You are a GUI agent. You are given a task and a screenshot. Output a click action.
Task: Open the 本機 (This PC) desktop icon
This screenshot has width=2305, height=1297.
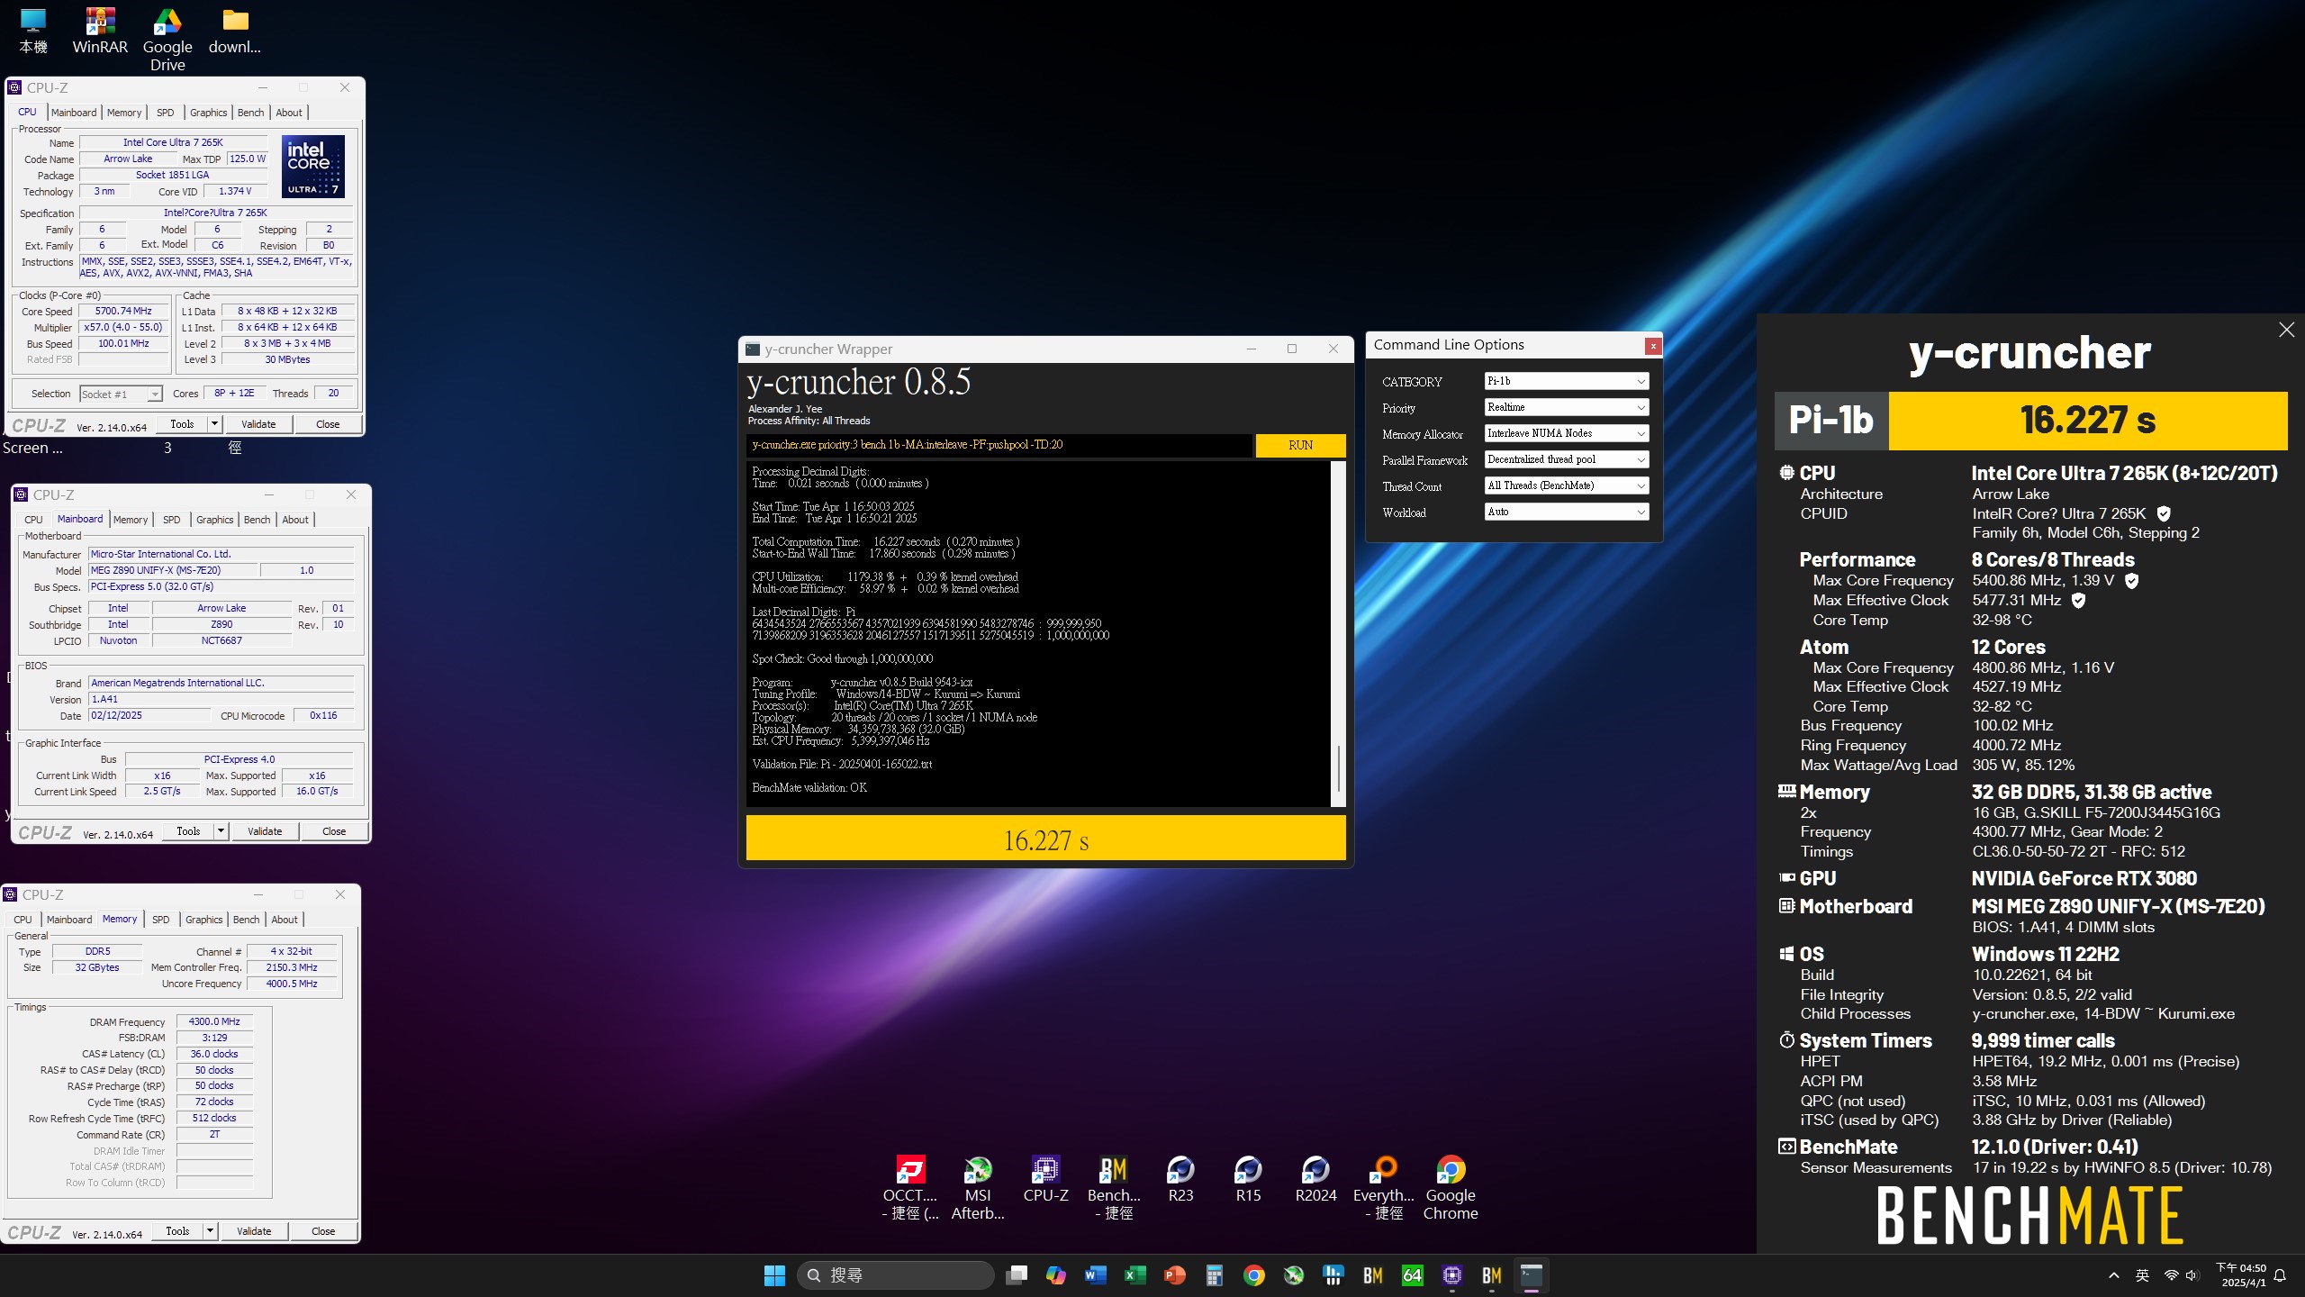click(x=33, y=31)
